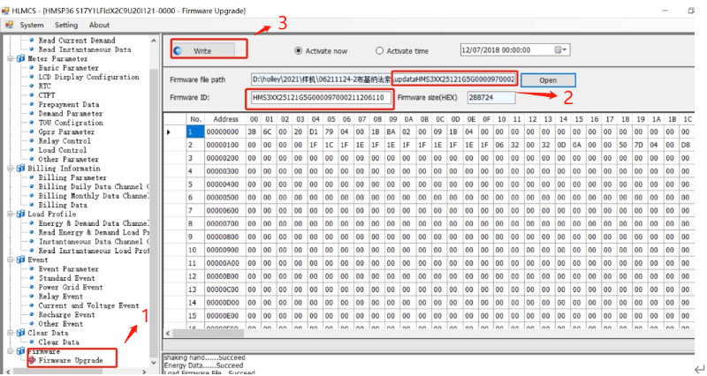Open the Setting menu
707x376 pixels.
point(66,25)
